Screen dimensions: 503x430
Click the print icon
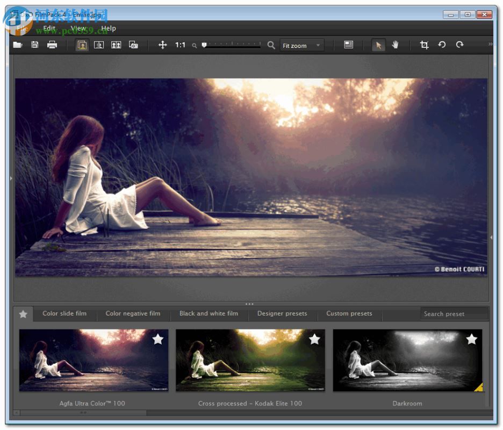pos(52,45)
